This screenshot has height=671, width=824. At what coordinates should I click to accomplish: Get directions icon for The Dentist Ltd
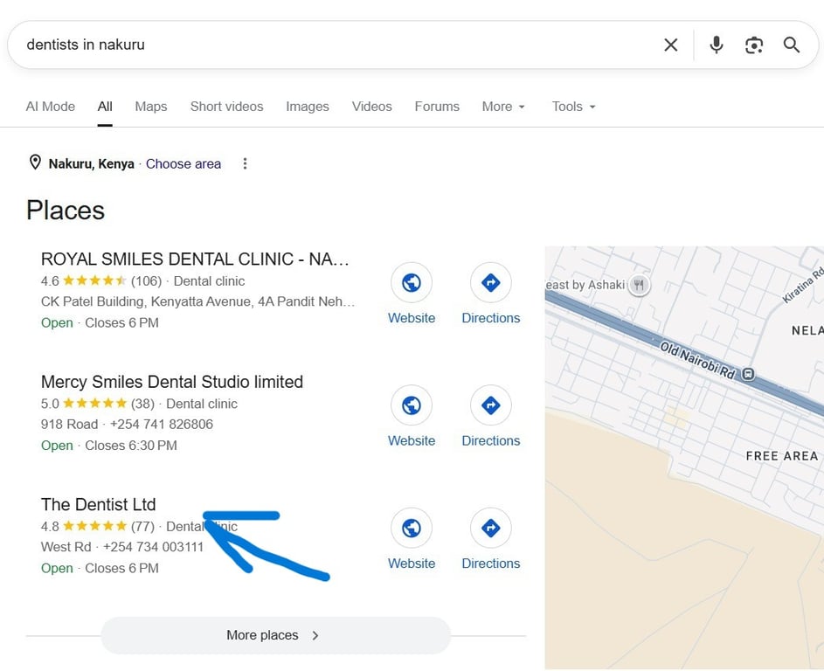click(x=491, y=528)
